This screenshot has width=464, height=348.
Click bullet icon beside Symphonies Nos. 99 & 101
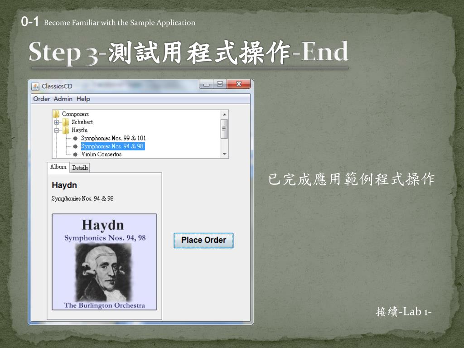(x=75, y=138)
